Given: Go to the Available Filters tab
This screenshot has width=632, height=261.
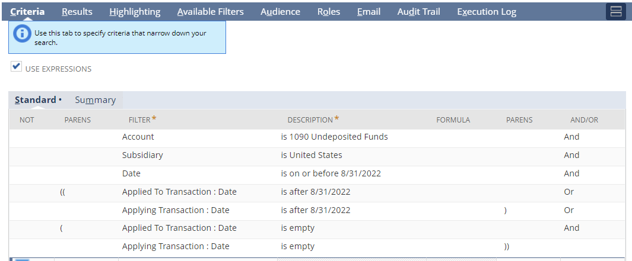Looking at the screenshot, I should pos(211,12).
